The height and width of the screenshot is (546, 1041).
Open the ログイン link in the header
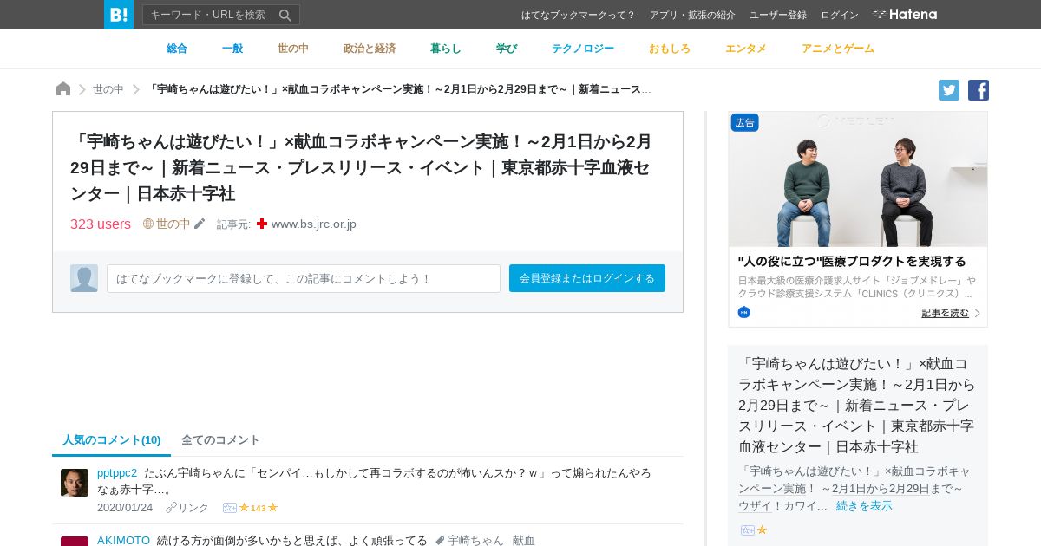coord(840,15)
